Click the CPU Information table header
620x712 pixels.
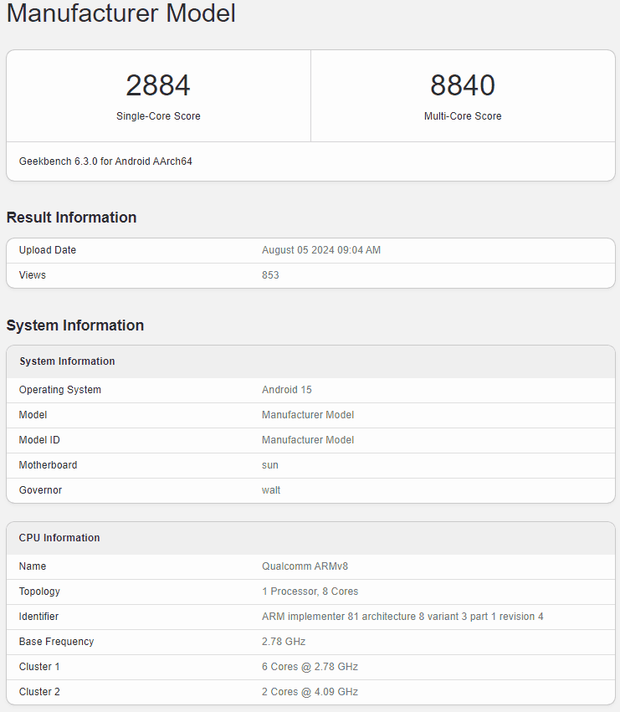tap(59, 538)
